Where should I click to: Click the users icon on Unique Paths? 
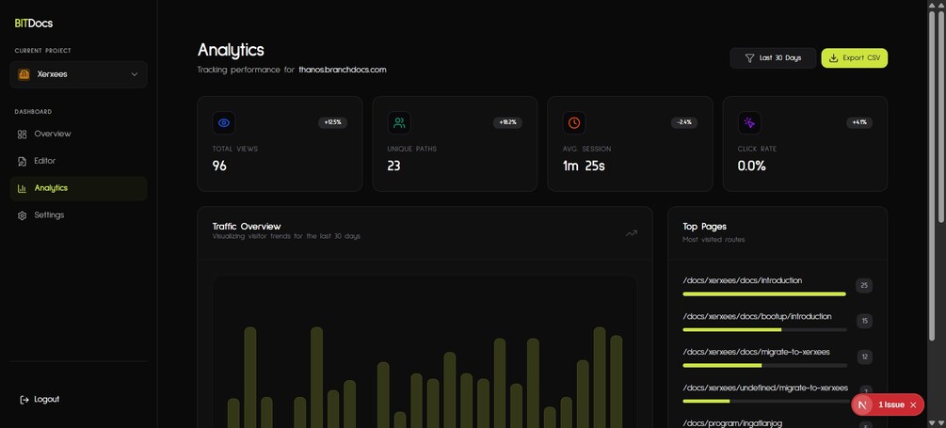[399, 123]
